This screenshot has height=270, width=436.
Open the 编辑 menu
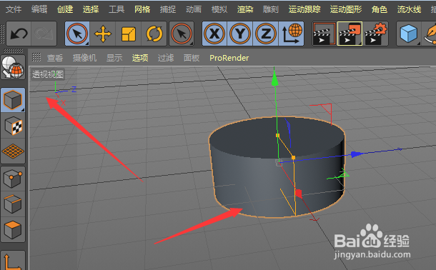(39, 9)
